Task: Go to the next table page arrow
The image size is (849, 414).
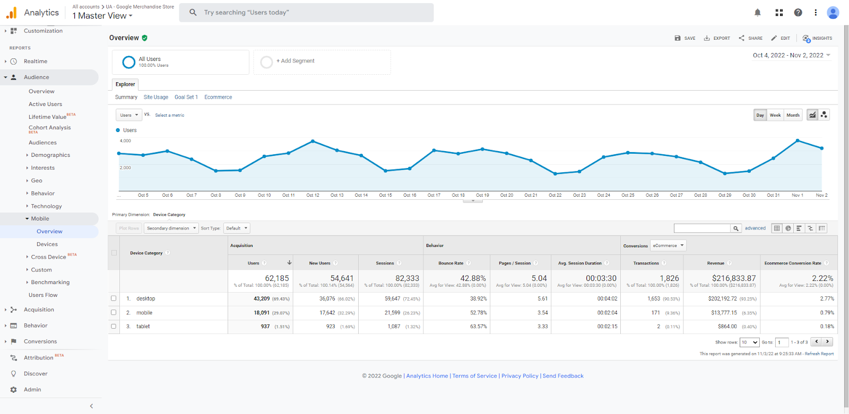Action: tap(827, 342)
